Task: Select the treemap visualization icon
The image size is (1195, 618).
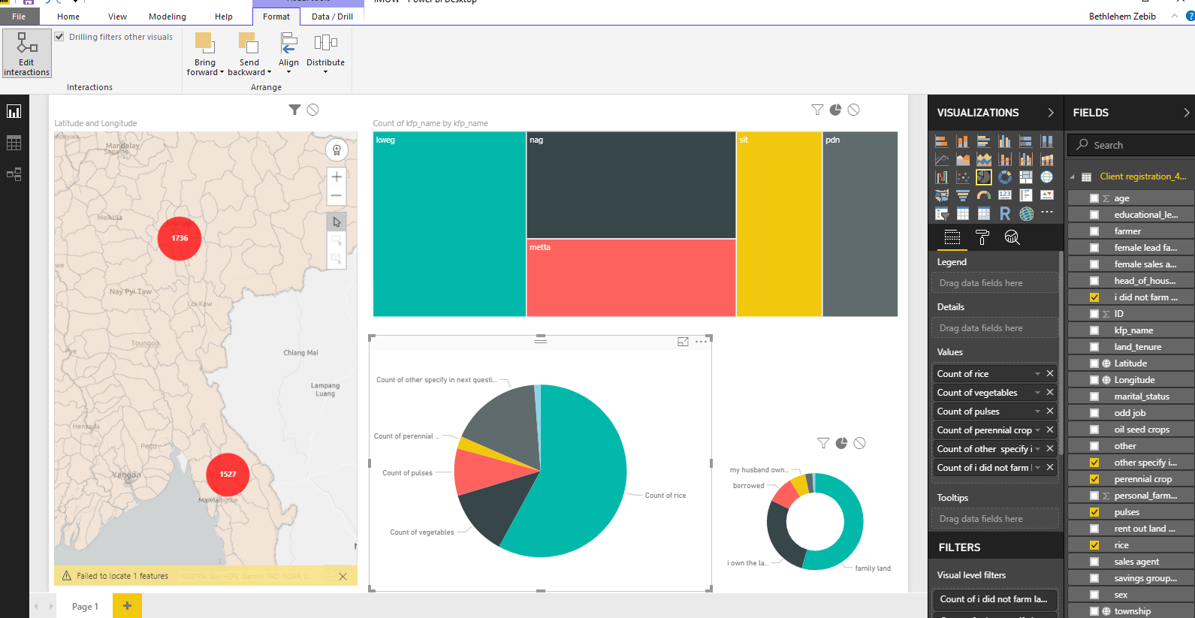Action: pyautogui.click(x=1026, y=177)
